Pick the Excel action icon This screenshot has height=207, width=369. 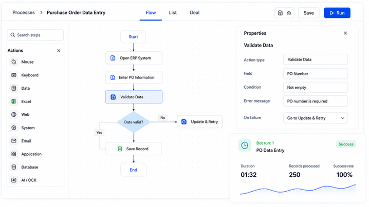click(x=14, y=101)
